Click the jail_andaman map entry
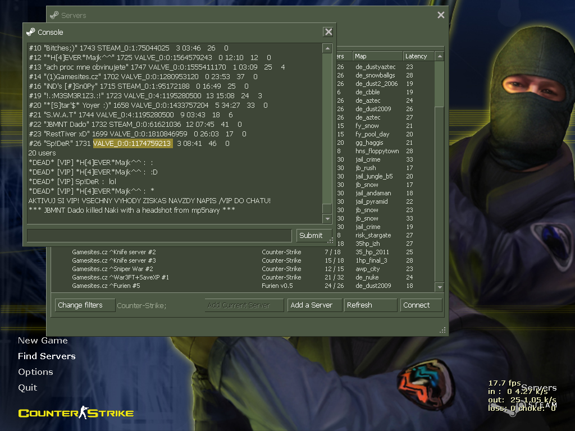The height and width of the screenshot is (431, 575). coord(373,194)
